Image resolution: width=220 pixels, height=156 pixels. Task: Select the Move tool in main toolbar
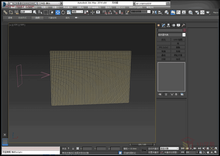(58, 12)
